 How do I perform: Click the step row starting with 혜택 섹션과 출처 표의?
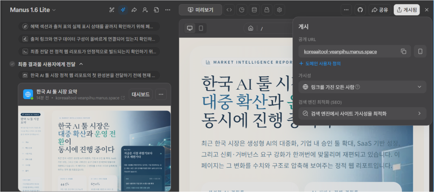click(89, 27)
